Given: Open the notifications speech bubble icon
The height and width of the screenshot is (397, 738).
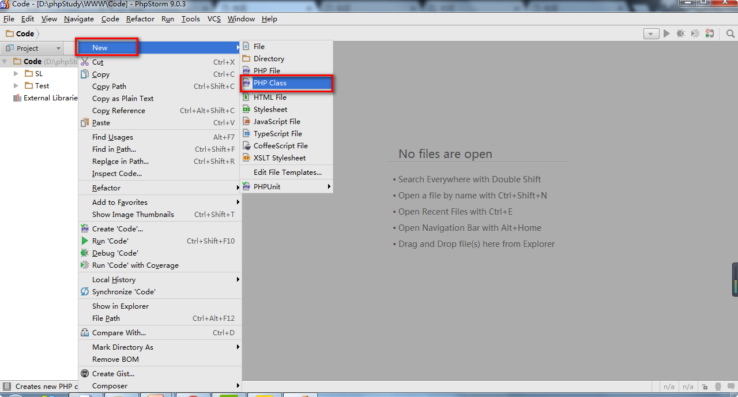Looking at the screenshot, I should (730, 387).
